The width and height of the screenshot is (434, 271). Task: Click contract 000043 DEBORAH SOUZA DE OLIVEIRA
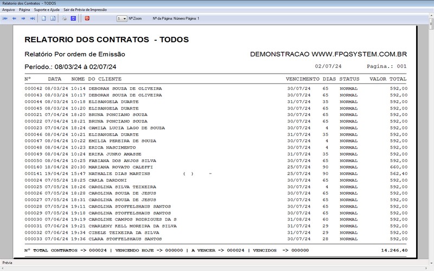click(216, 95)
